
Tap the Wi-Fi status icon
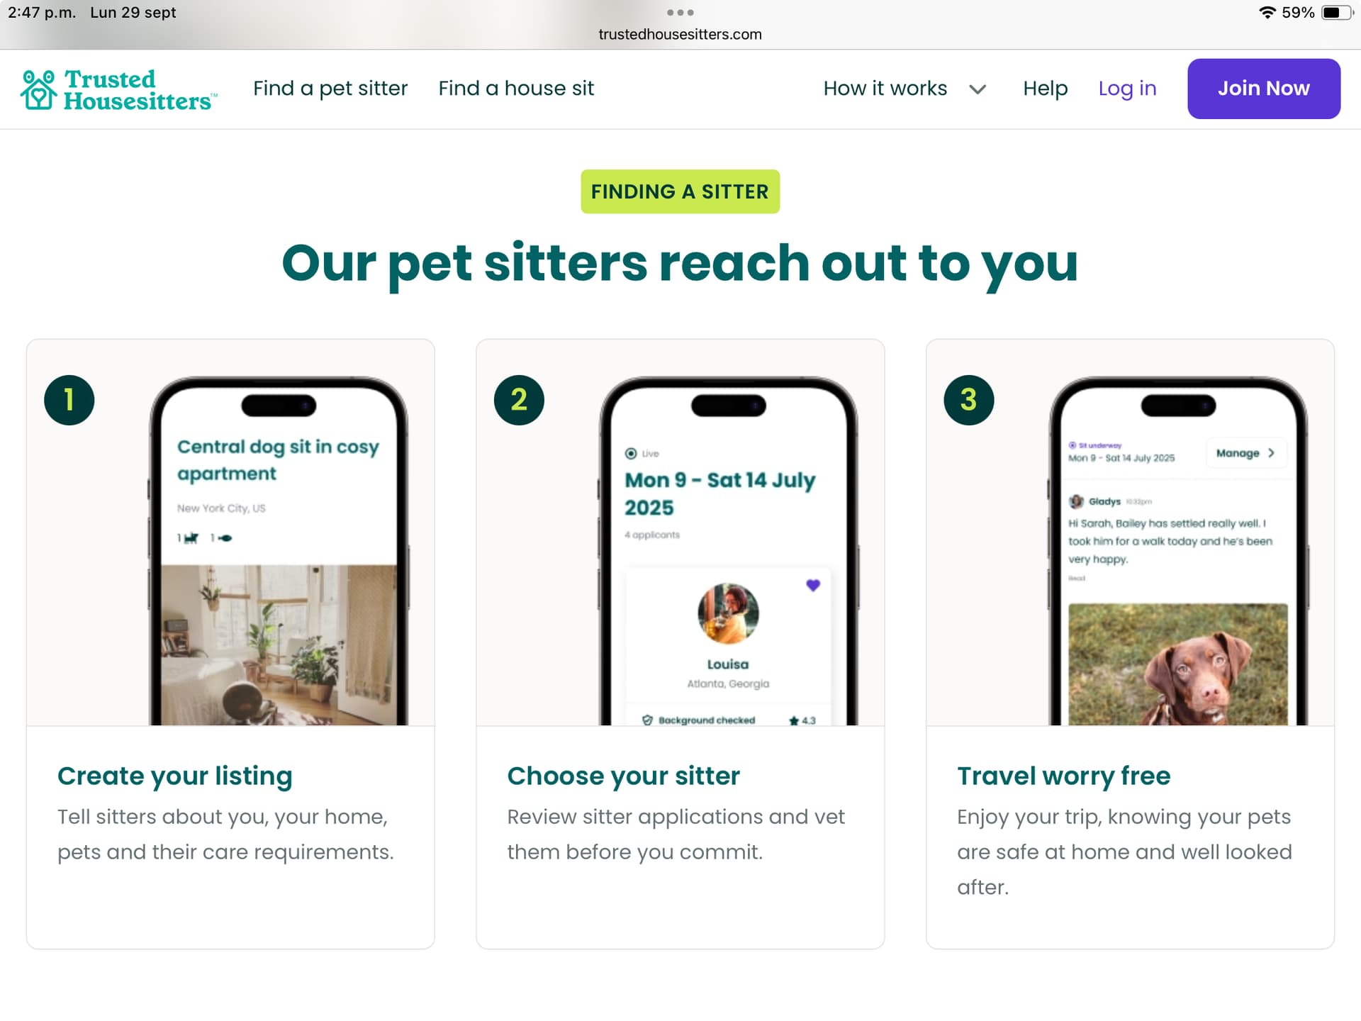pos(1266,12)
